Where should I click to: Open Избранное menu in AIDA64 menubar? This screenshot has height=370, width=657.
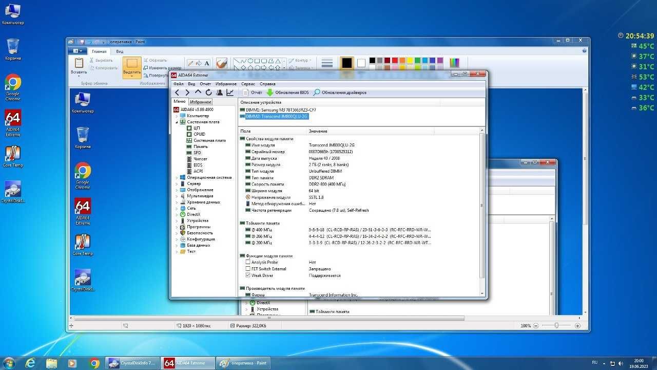[226, 84]
